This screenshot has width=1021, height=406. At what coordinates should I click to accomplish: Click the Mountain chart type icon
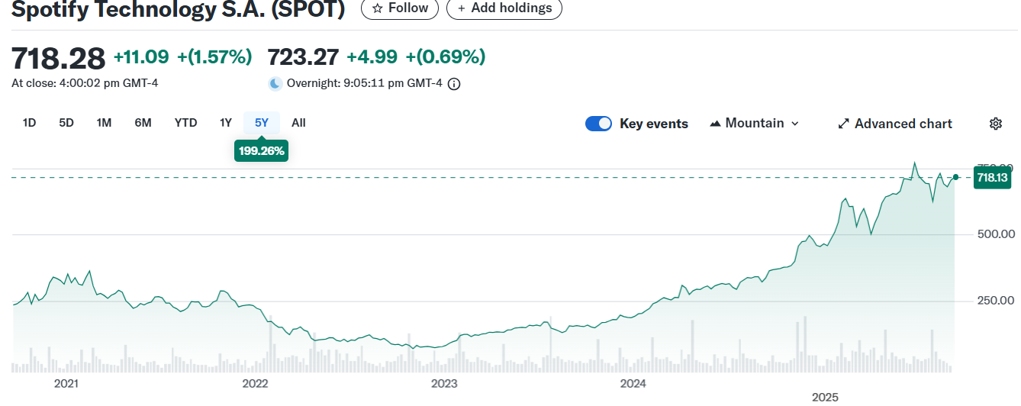(715, 124)
